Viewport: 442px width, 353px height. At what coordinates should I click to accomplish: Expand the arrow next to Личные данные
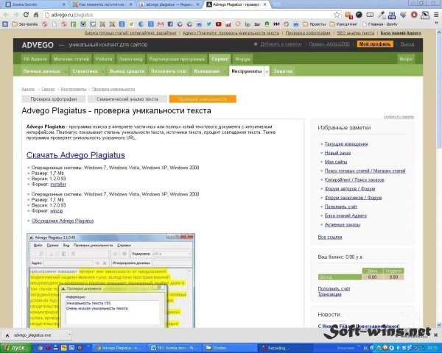pyautogui.click(x=65, y=72)
